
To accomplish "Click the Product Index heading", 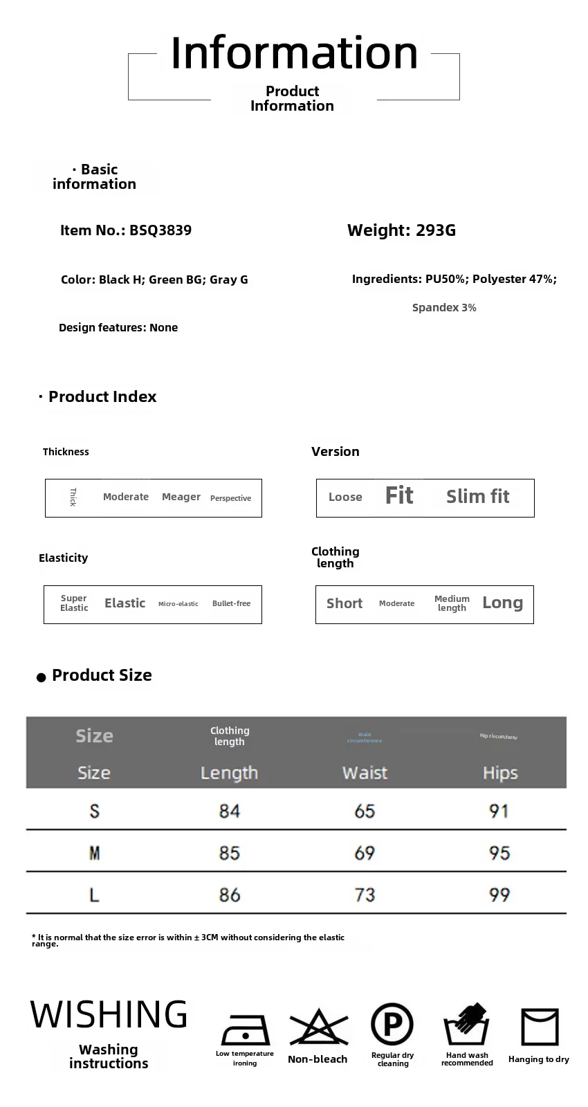I will (102, 396).
